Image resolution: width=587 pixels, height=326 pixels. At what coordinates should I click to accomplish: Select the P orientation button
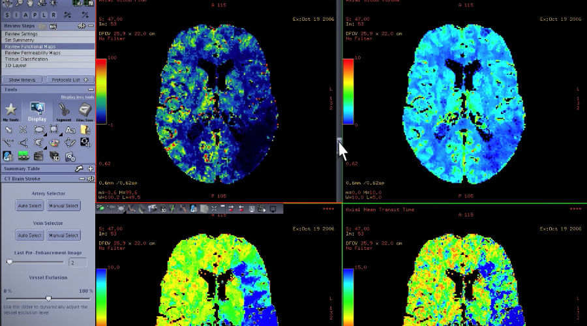[35, 15]
